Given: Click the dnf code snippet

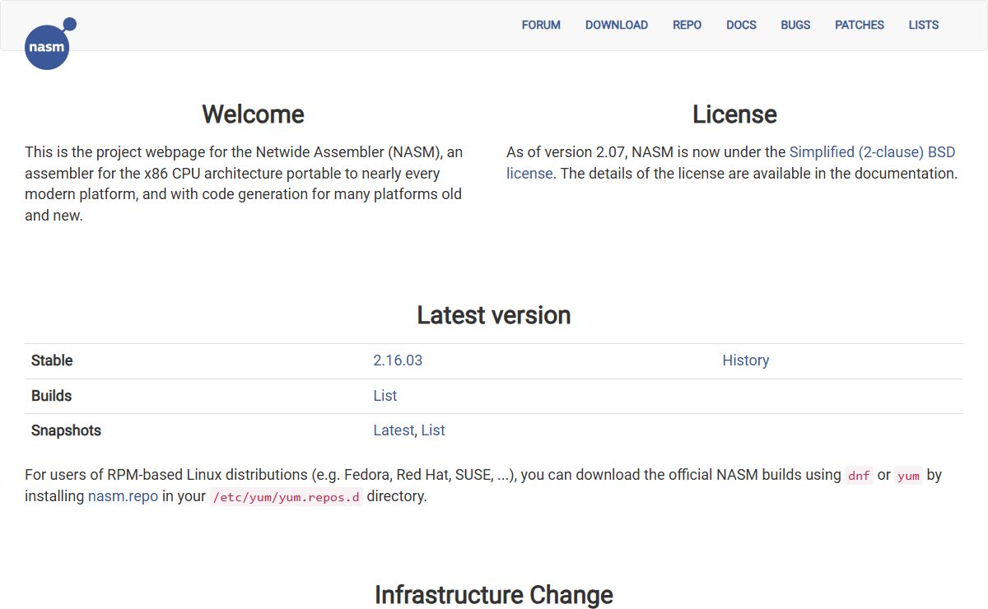Looking at the screenshot, I should point(858,476).
